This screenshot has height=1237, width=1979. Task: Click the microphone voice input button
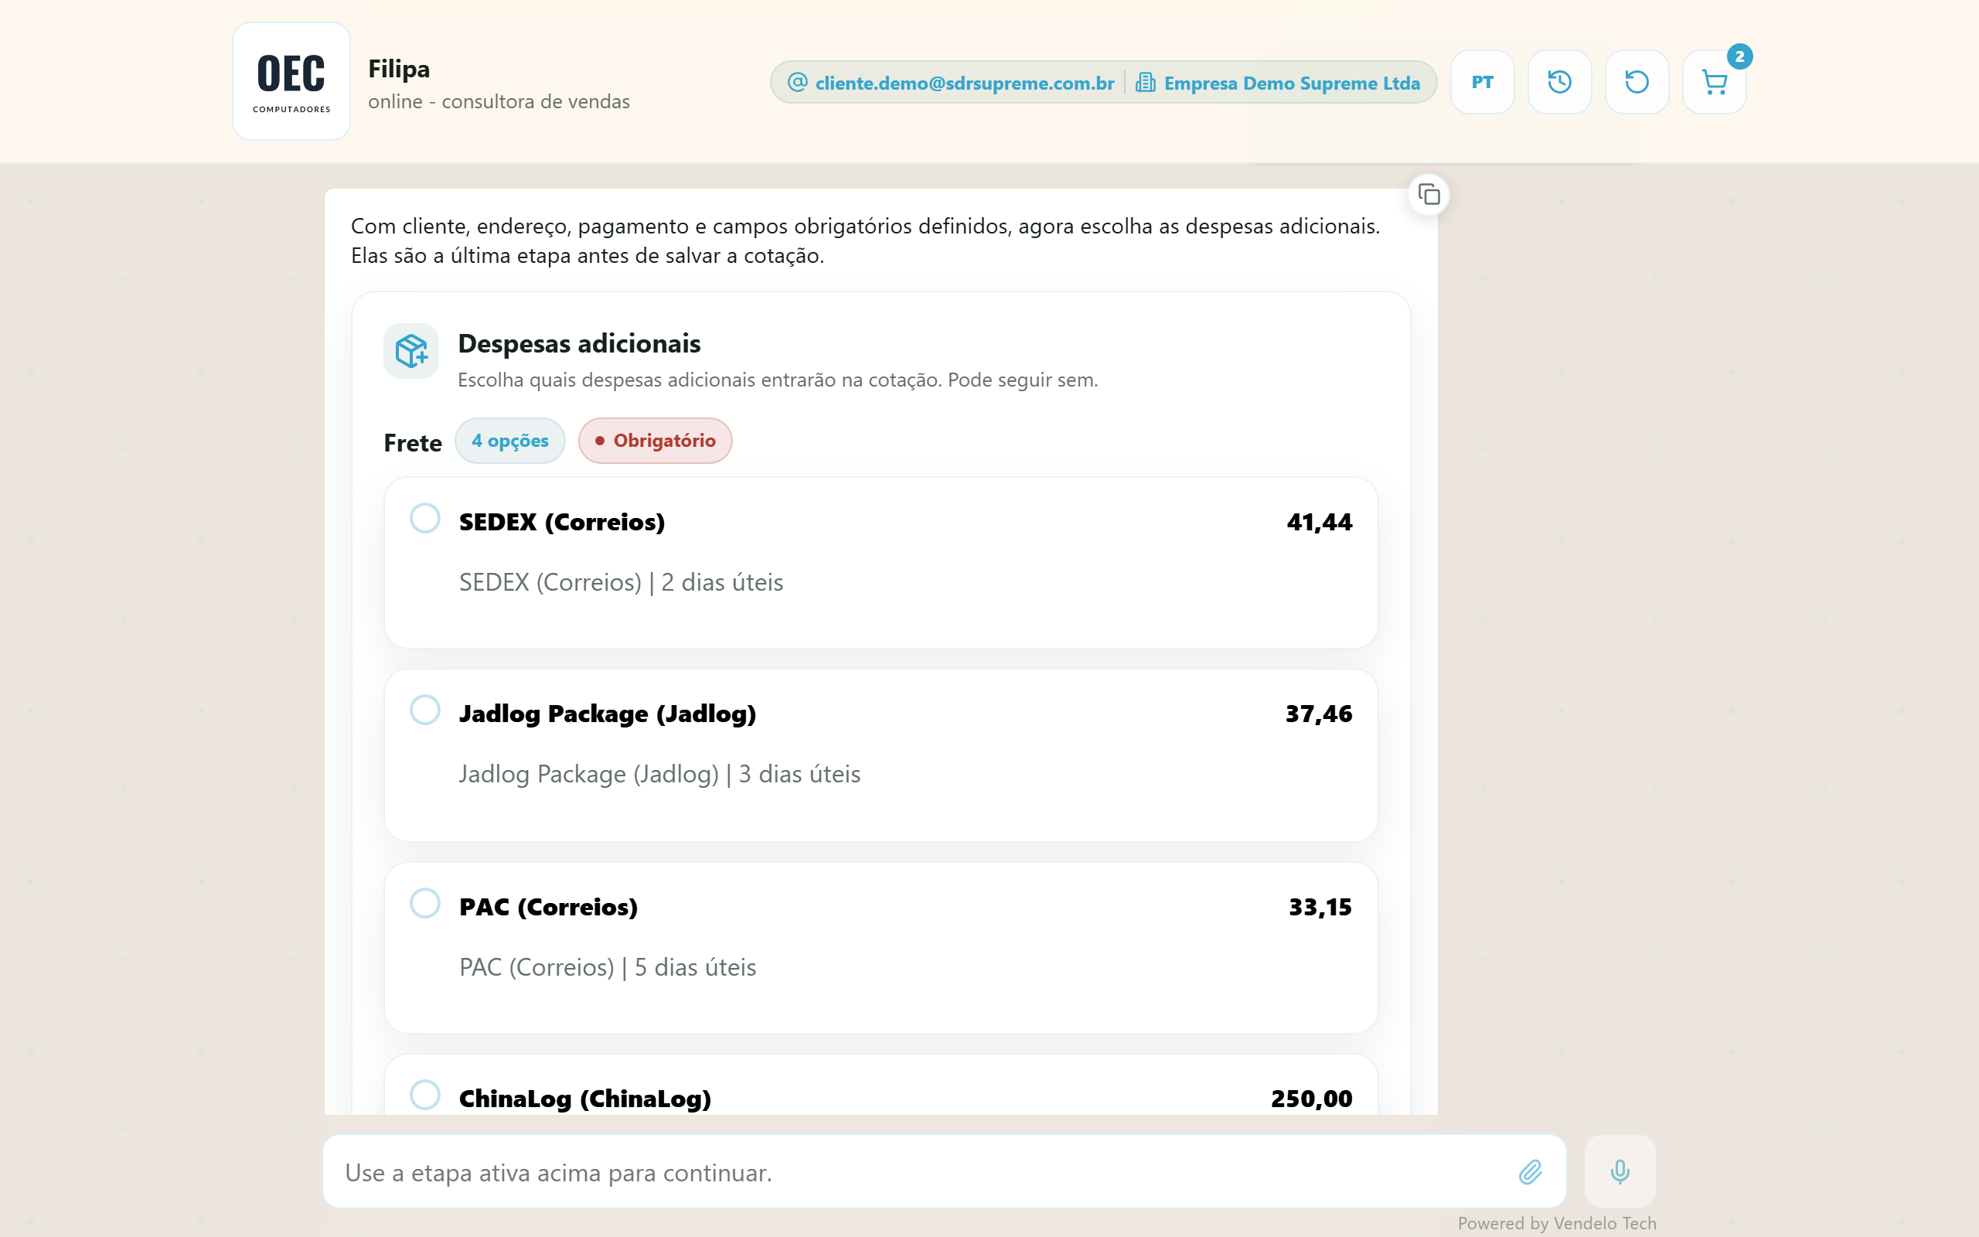coord(1620,1171)
